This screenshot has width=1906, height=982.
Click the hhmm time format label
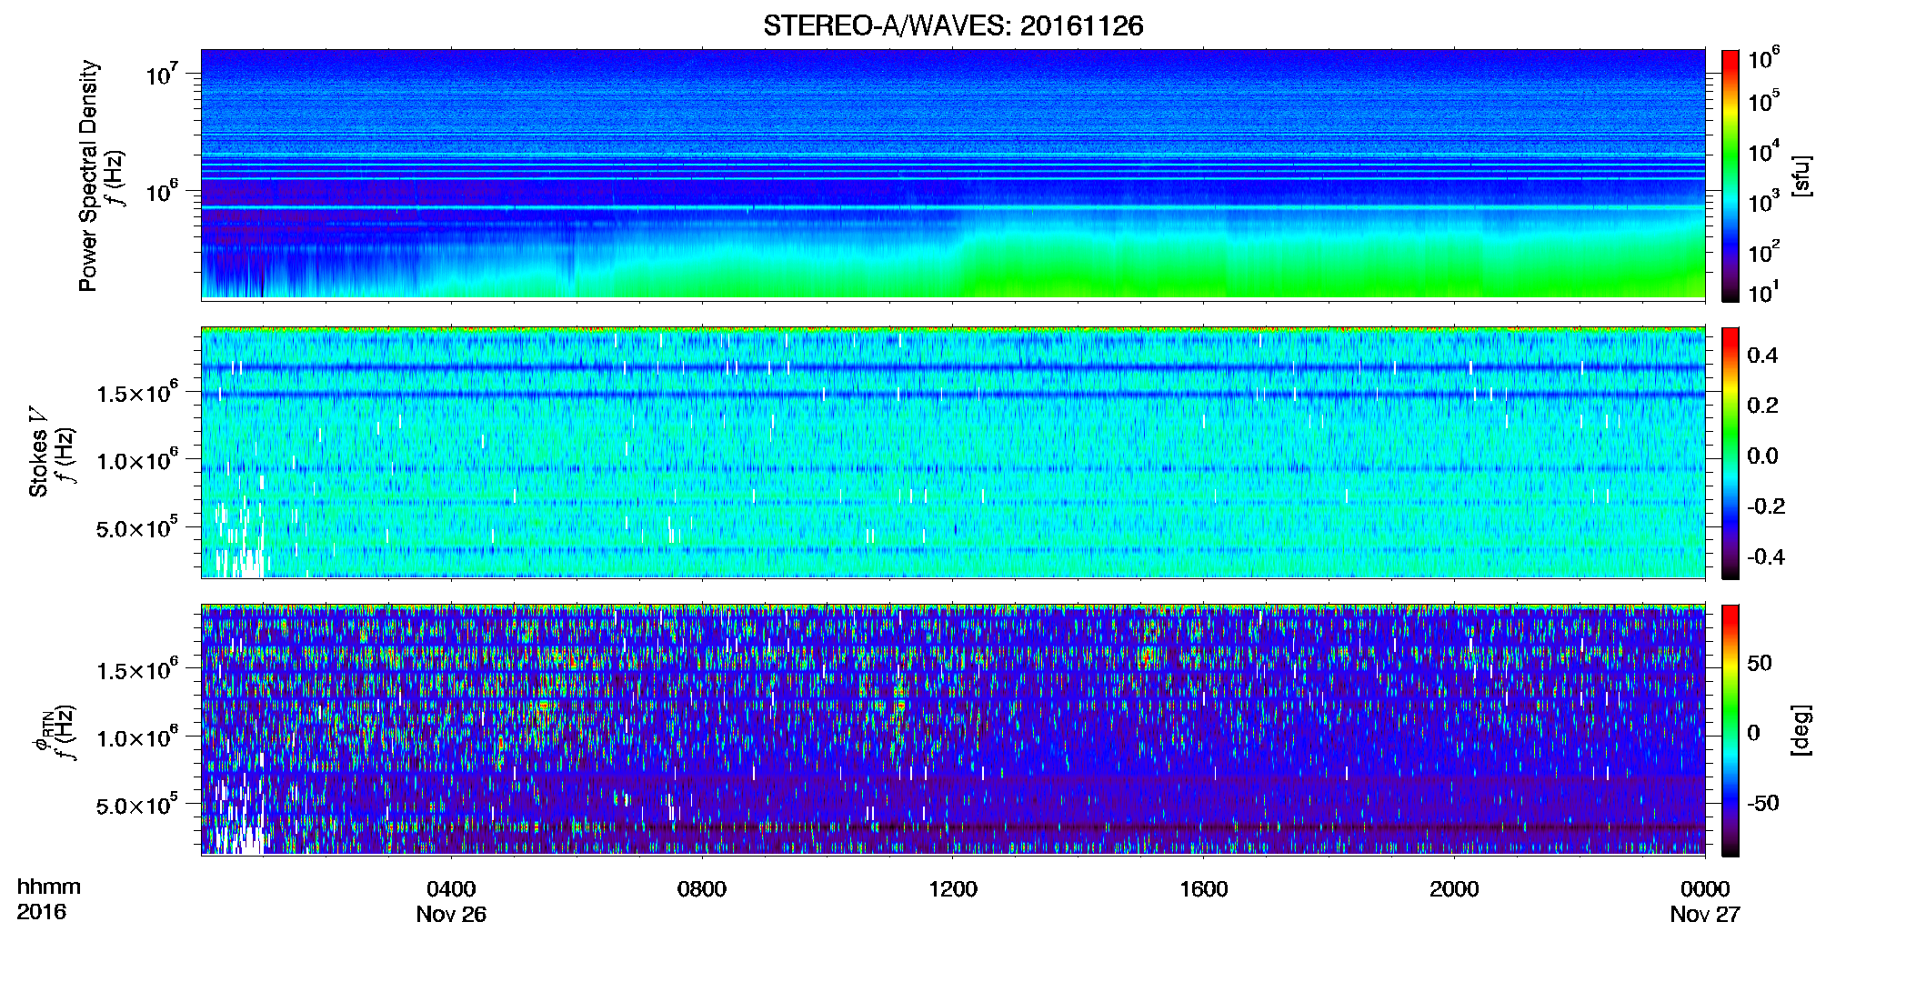[x=49, y=887]
